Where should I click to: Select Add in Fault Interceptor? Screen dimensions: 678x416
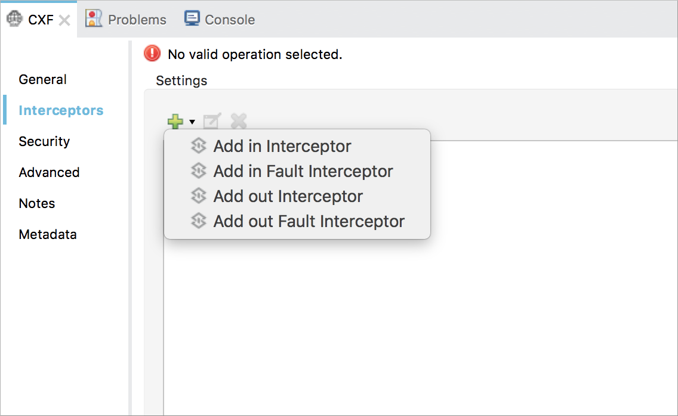[303, 171]
